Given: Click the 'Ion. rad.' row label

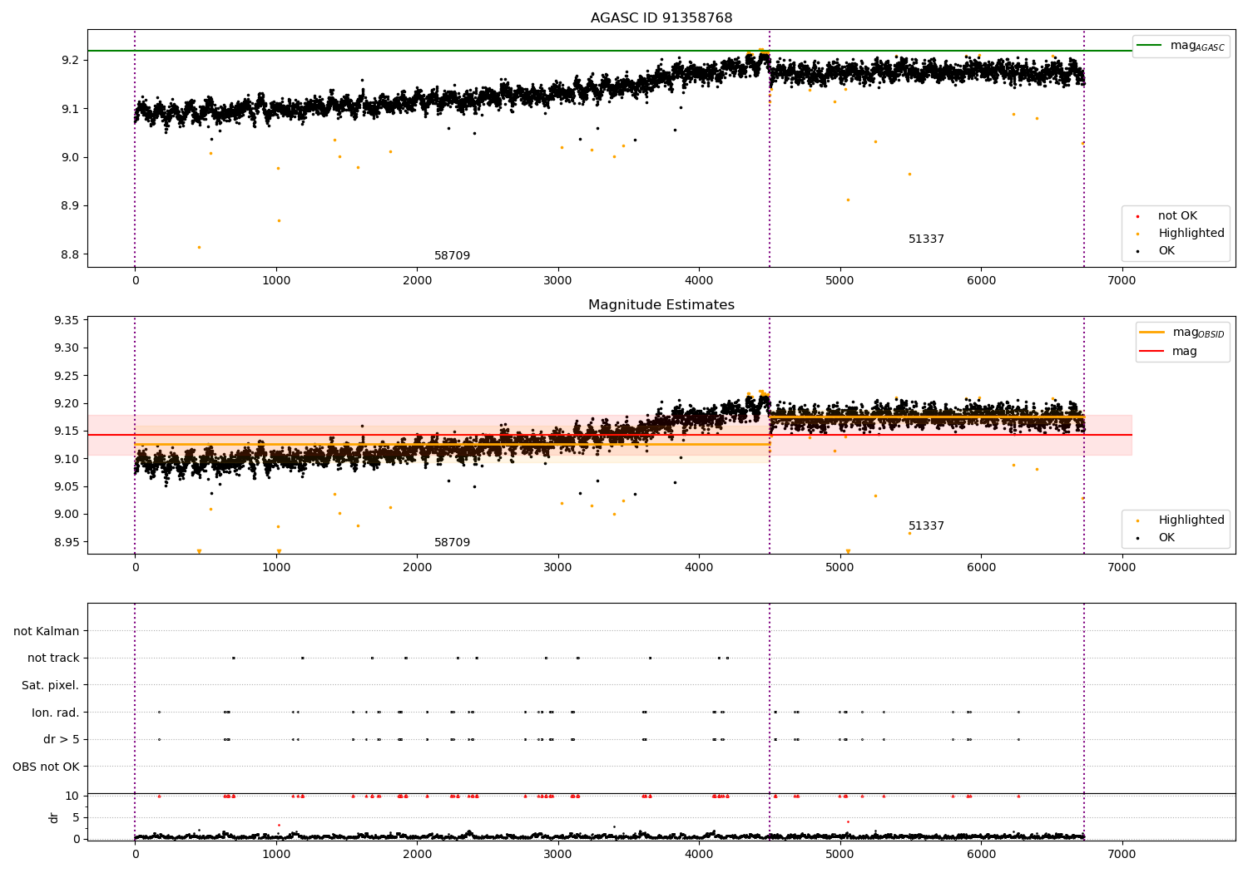Looking at the screenshot, I should point(56,713).
